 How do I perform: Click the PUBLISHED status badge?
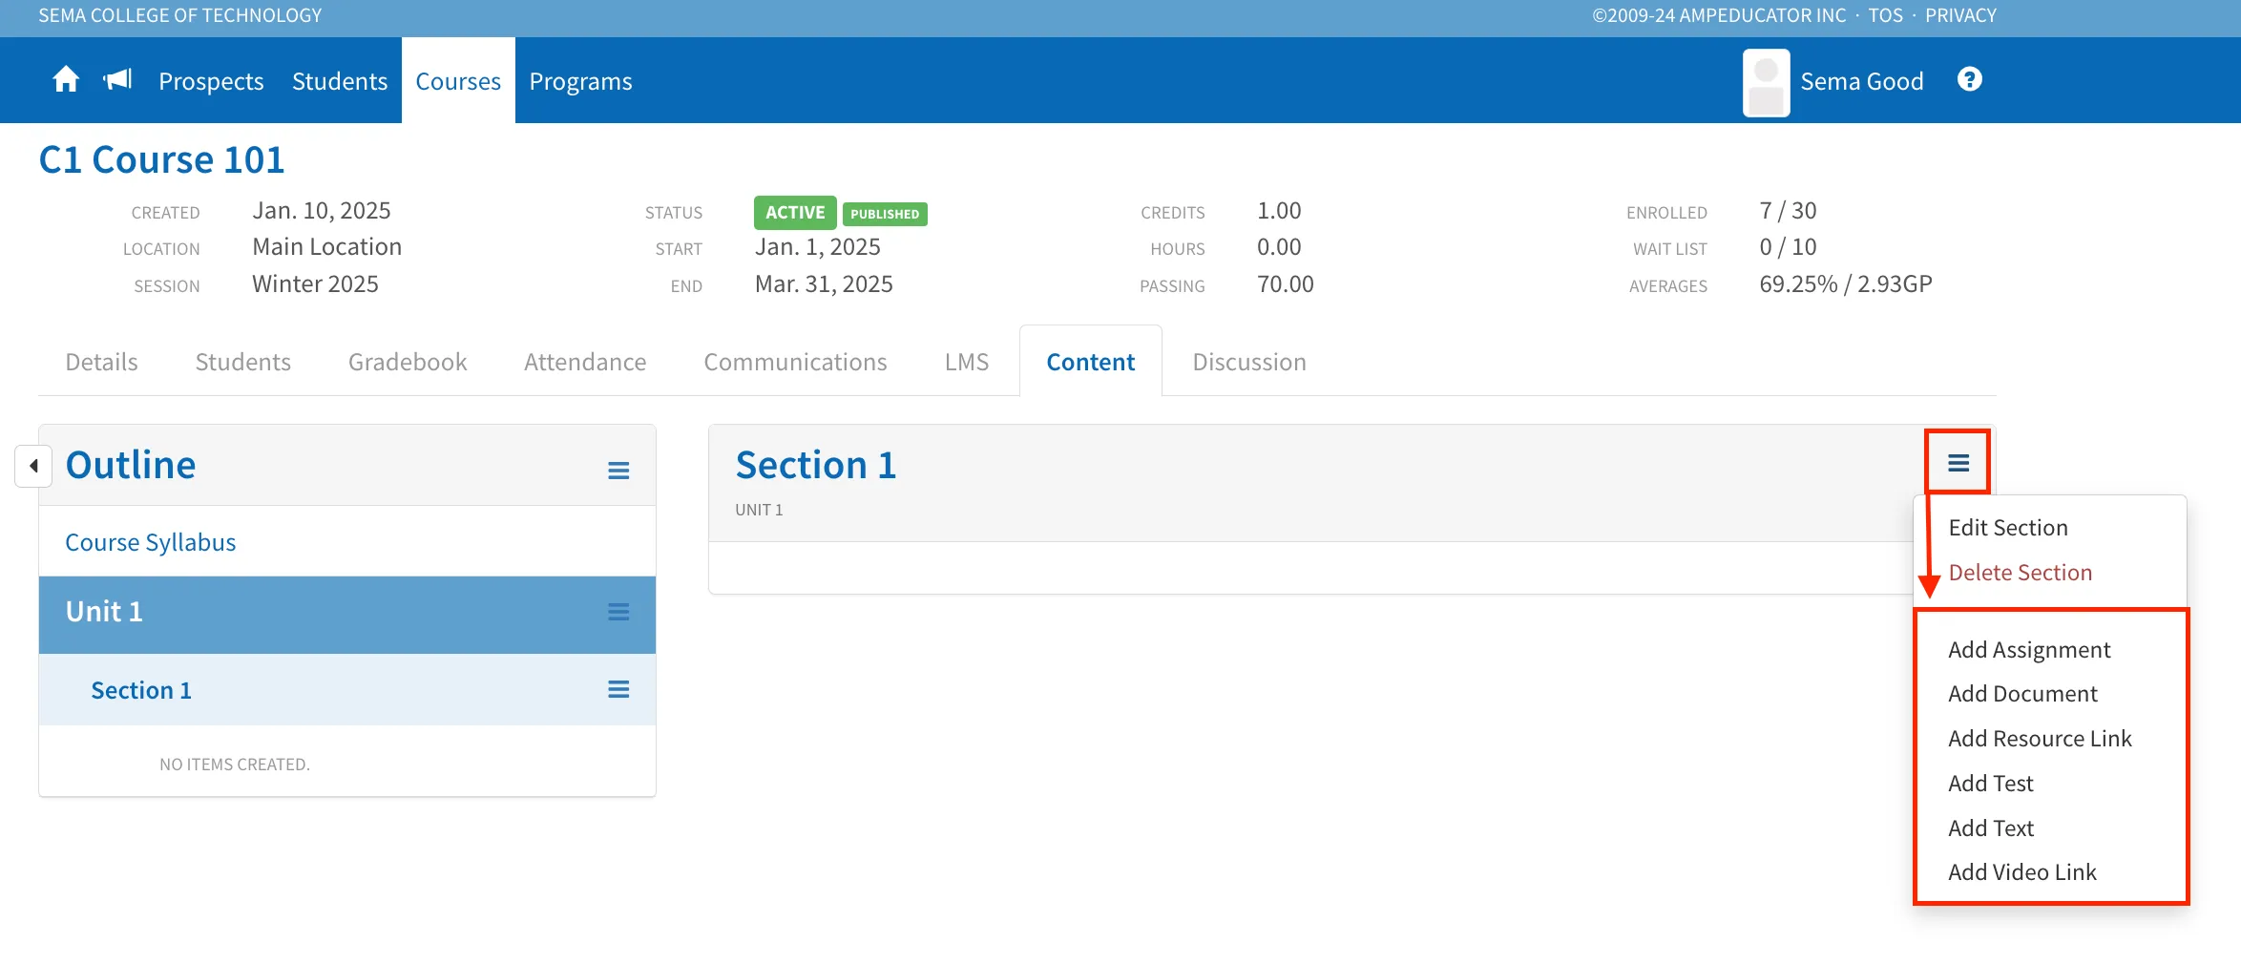click(885, 214)
